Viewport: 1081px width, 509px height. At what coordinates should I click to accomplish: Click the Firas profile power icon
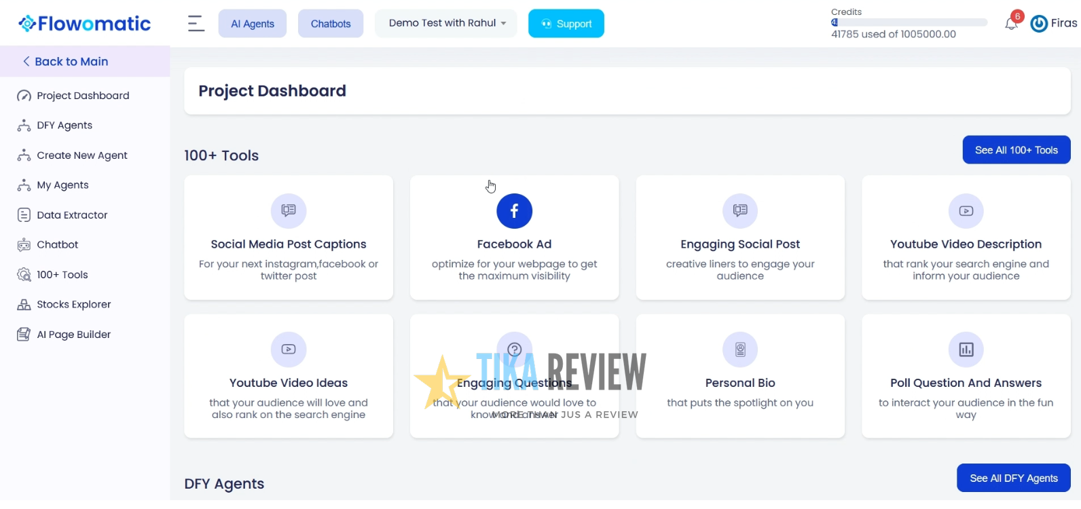(1039, 24)
